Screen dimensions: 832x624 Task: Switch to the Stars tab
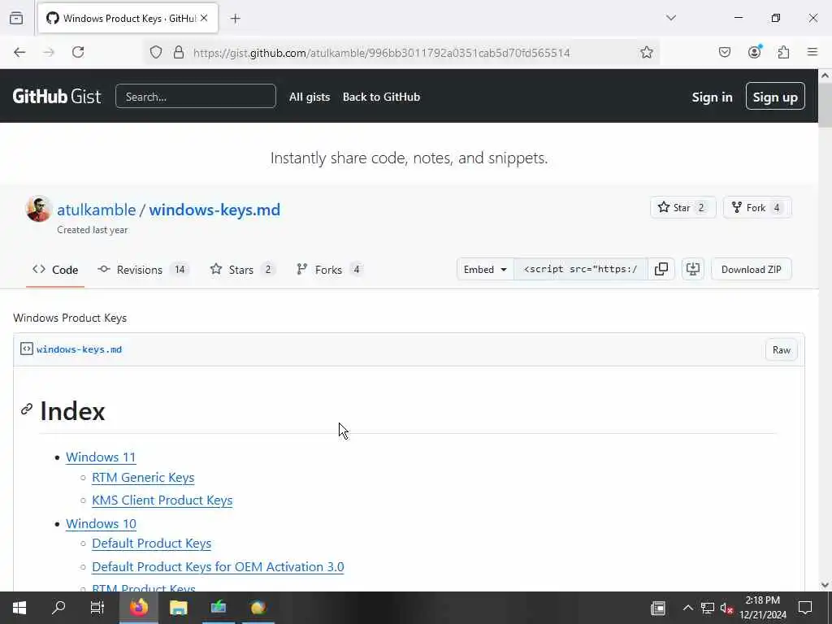pos(242,270)
